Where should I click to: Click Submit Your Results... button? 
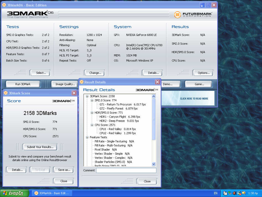tap(40, 147)
